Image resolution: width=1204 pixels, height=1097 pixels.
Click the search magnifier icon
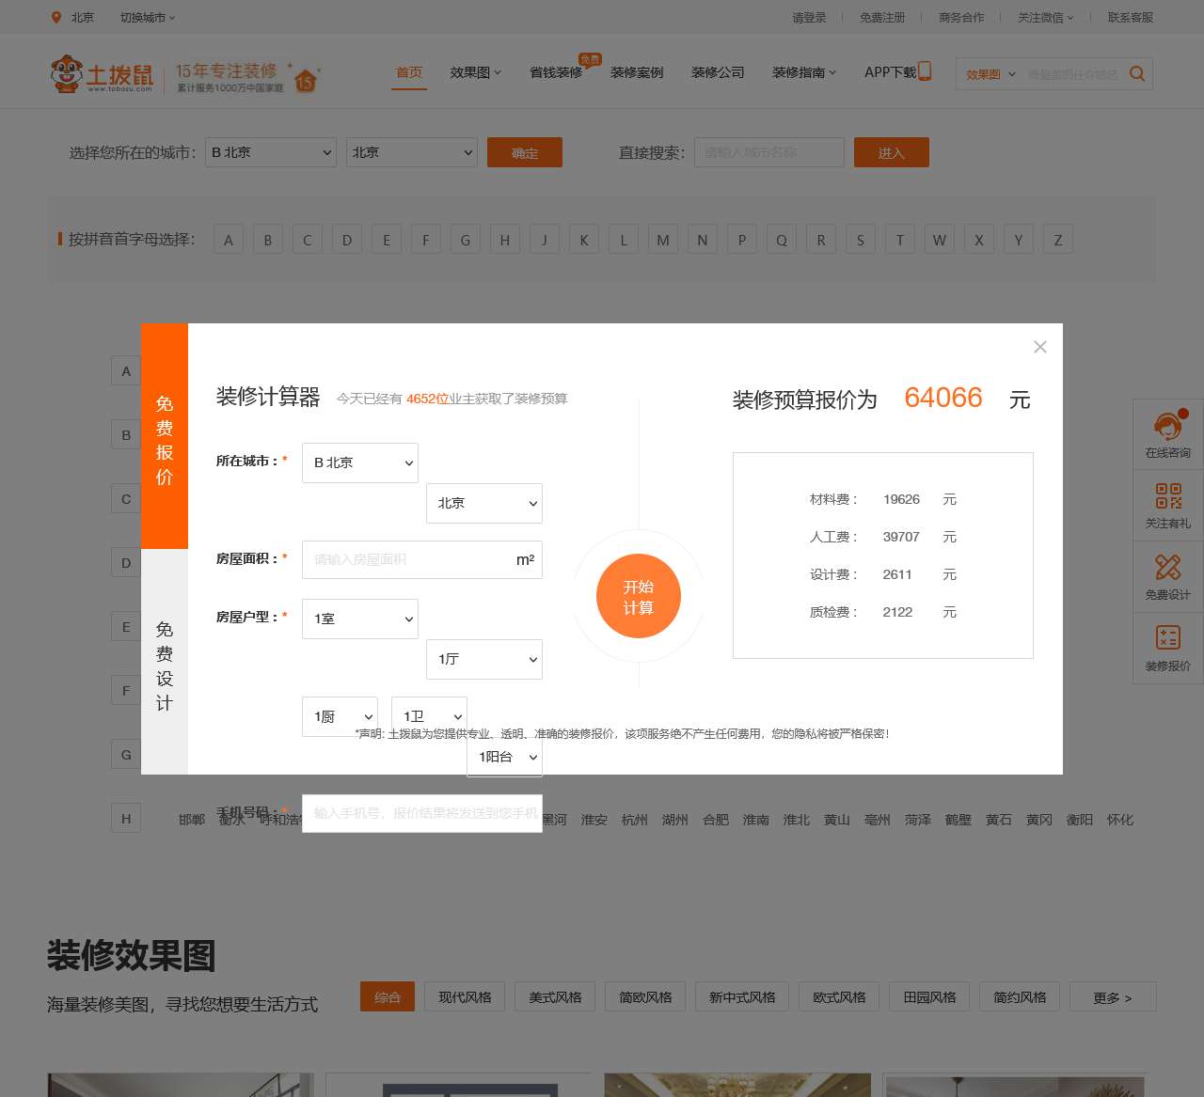point(1137,73)
